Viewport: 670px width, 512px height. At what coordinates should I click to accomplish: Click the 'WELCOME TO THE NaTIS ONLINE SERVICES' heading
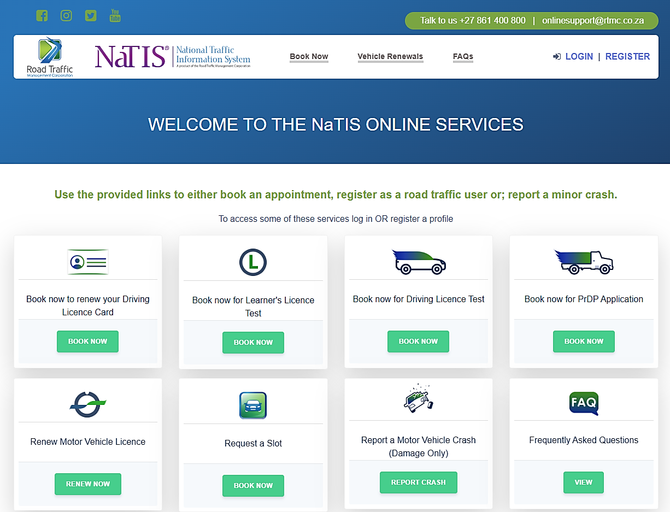tap(336, 125)
